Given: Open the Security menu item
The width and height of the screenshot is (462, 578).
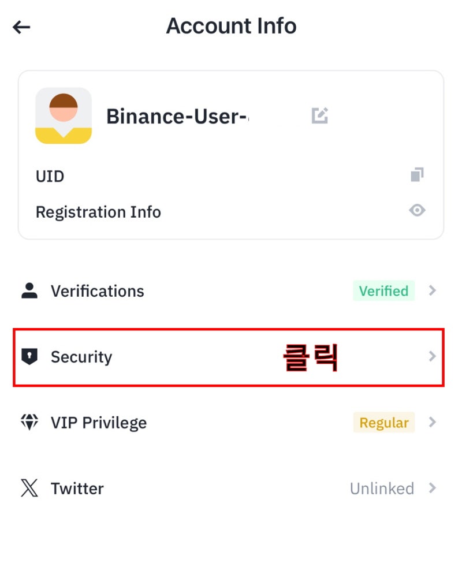Looking at the screenshot, I should pos(229,357).
